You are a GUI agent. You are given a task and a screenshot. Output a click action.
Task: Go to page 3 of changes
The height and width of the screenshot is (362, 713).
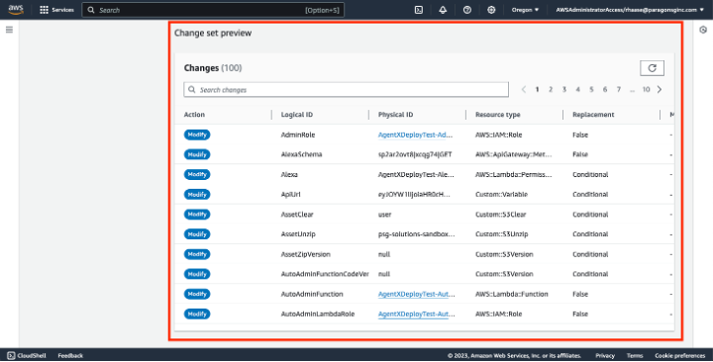coord(563,89)
